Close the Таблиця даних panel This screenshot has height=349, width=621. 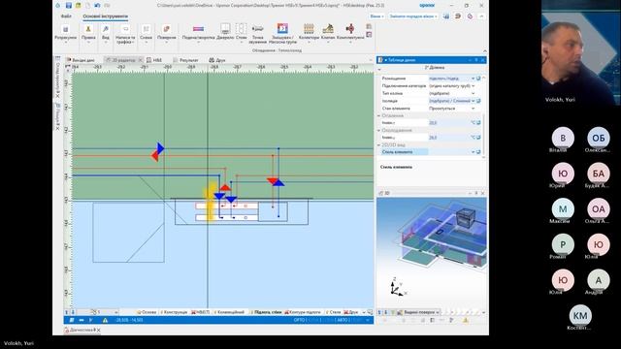pos(483,60)
